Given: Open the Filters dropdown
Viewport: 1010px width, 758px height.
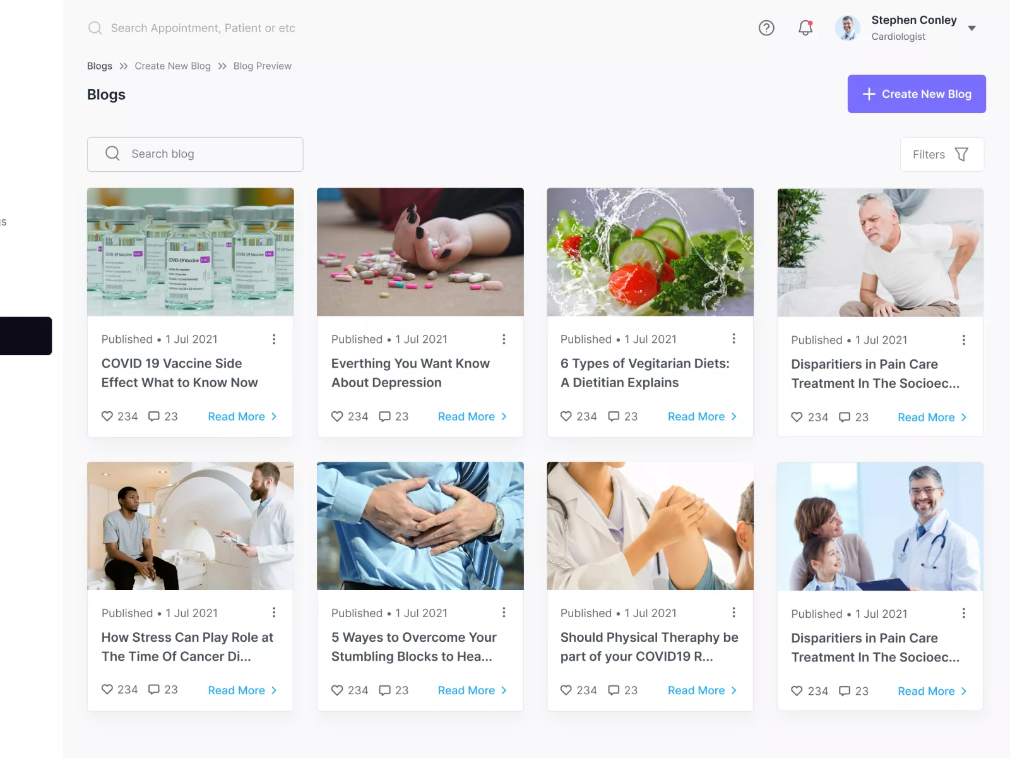Looking at the screenshot, I should click(x=942, y=154).
